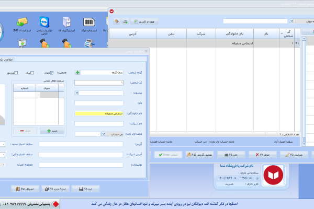
Task: Click the cash register icon
Action: coord(89,43)
